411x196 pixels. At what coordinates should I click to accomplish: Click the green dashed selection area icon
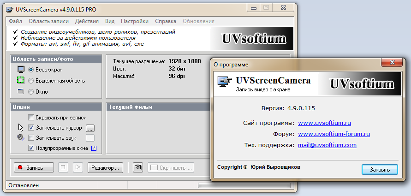pos(21,80)
